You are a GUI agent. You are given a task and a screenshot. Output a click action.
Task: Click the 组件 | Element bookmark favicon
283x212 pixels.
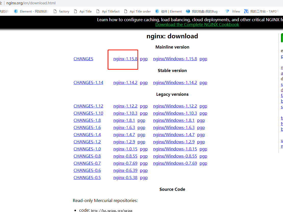[157, 11]
